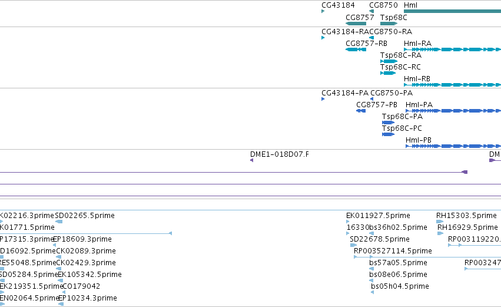Select the CG8757-PB protein label
The height and width of the screenshot is (307, 501).
tap(377, 105)
